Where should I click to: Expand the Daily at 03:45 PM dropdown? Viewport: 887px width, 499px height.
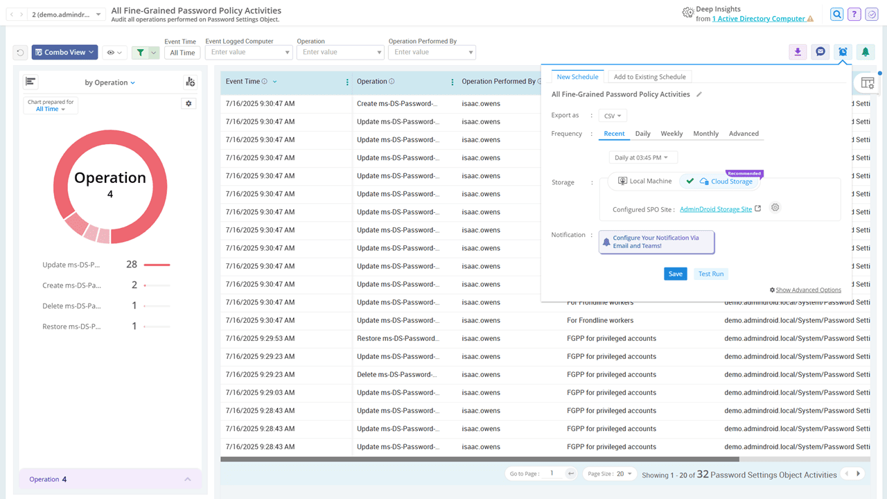(x=642, y=158)
